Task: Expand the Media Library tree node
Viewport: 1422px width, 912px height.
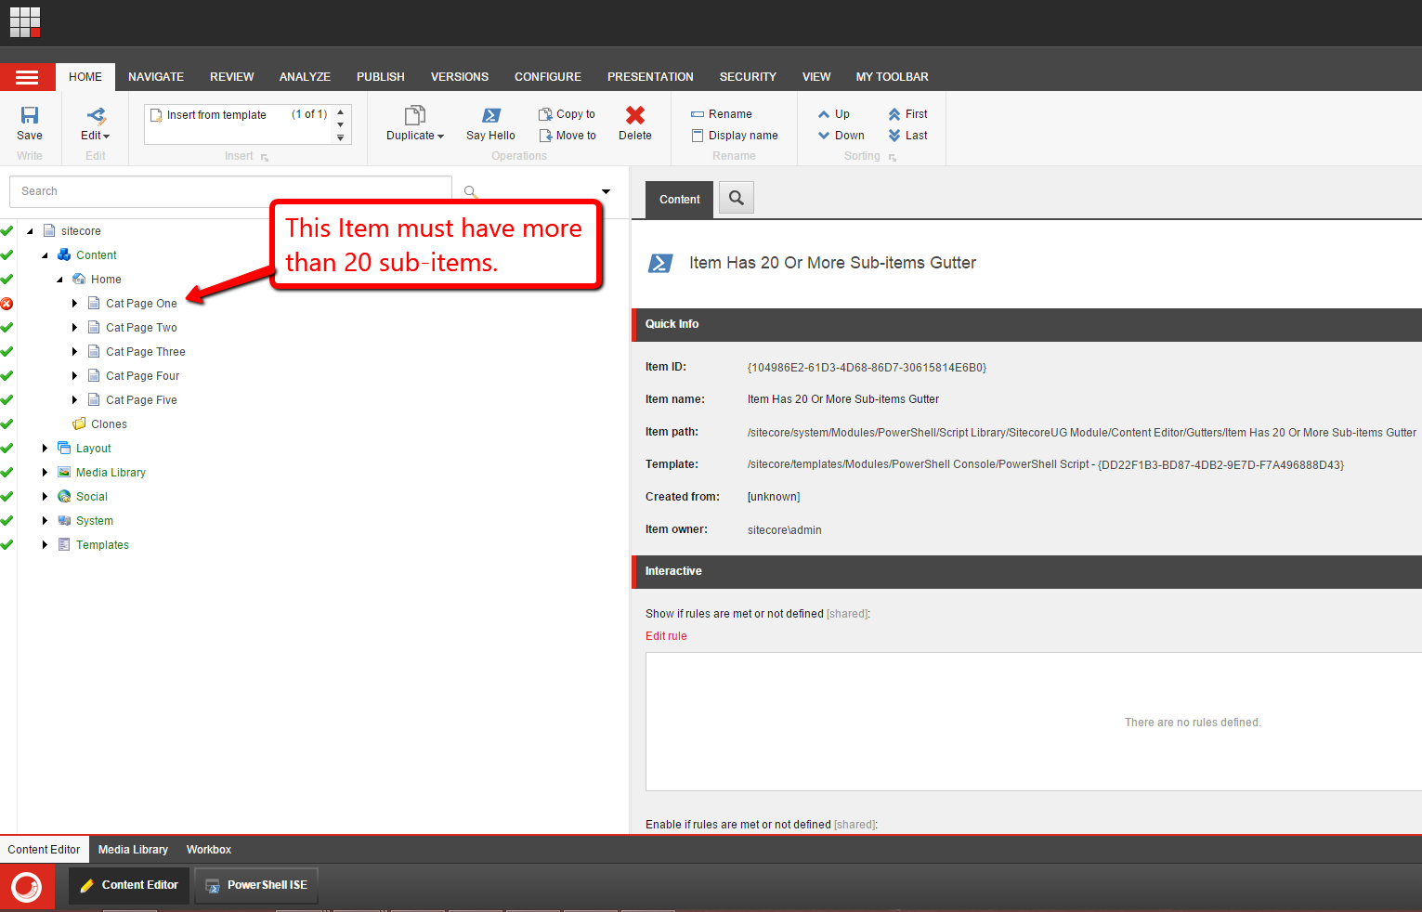Action: (x=46, y=473)
